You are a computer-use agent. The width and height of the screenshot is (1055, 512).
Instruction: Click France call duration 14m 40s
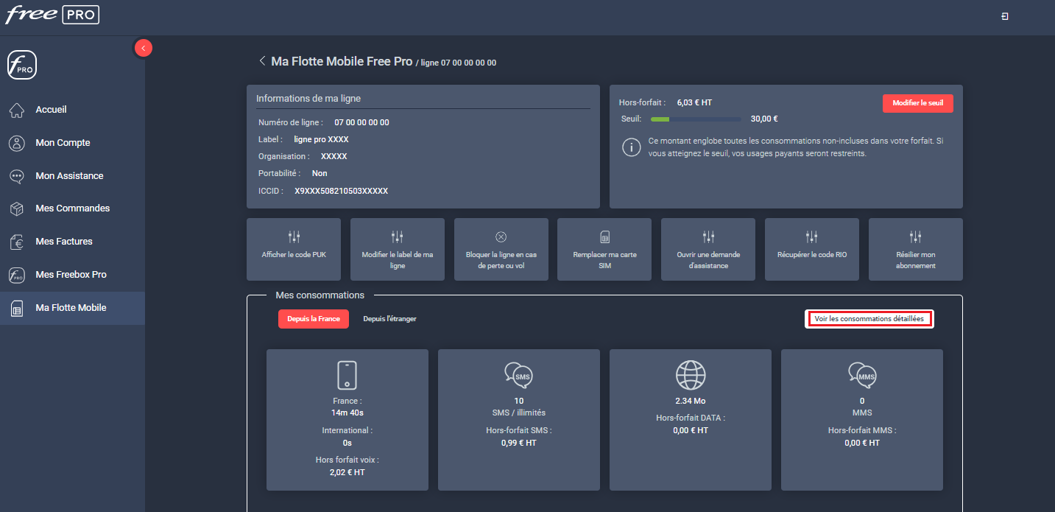(x=347, y=413)
